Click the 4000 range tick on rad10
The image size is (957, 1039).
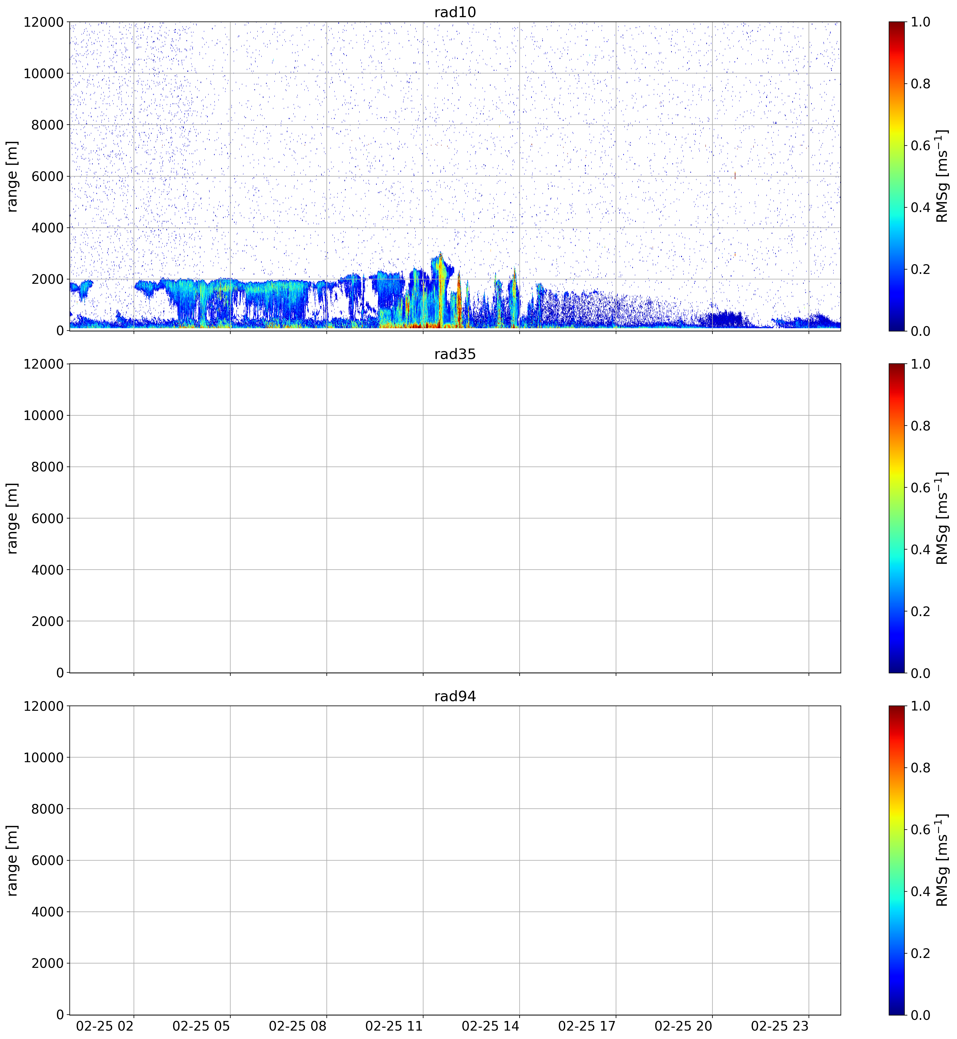pos(48,228)
